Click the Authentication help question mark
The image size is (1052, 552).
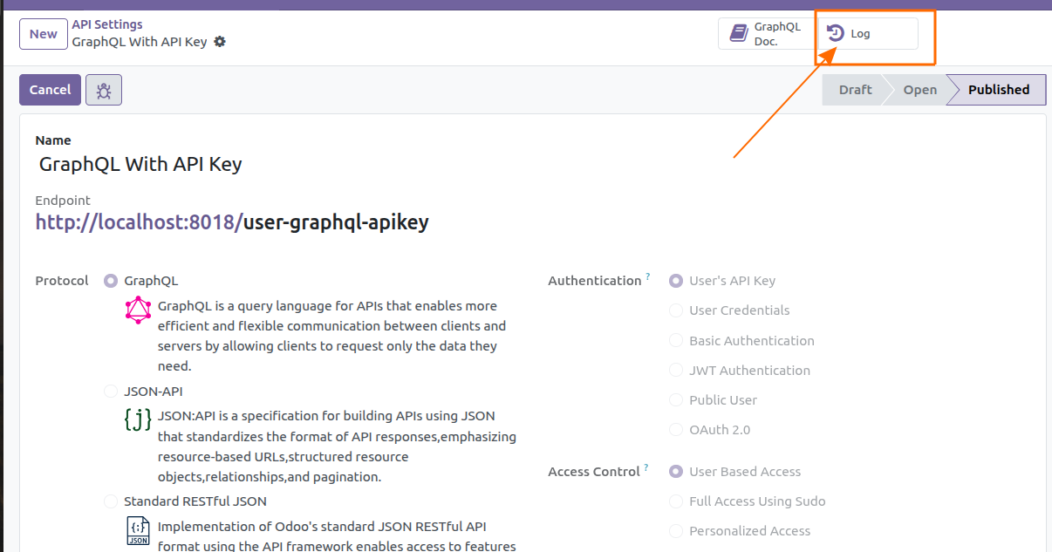[648, 277]
